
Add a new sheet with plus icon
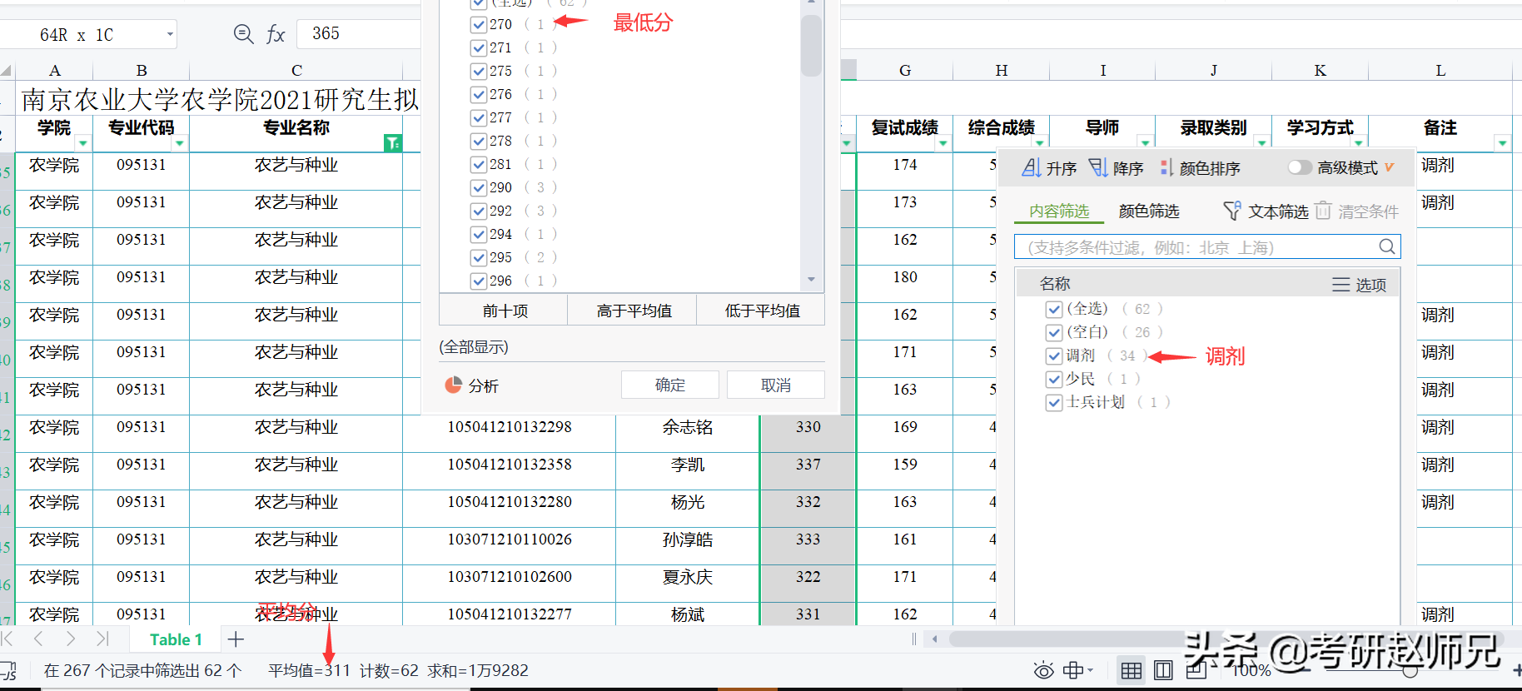pos(236,639)
